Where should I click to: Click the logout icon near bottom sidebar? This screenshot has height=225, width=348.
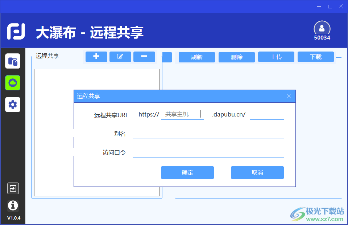tap(13, 188)
